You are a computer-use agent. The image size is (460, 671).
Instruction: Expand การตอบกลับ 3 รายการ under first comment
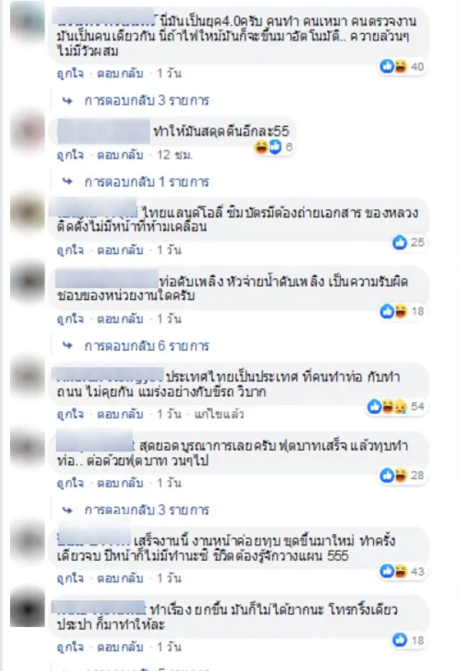tap(147, 101)
